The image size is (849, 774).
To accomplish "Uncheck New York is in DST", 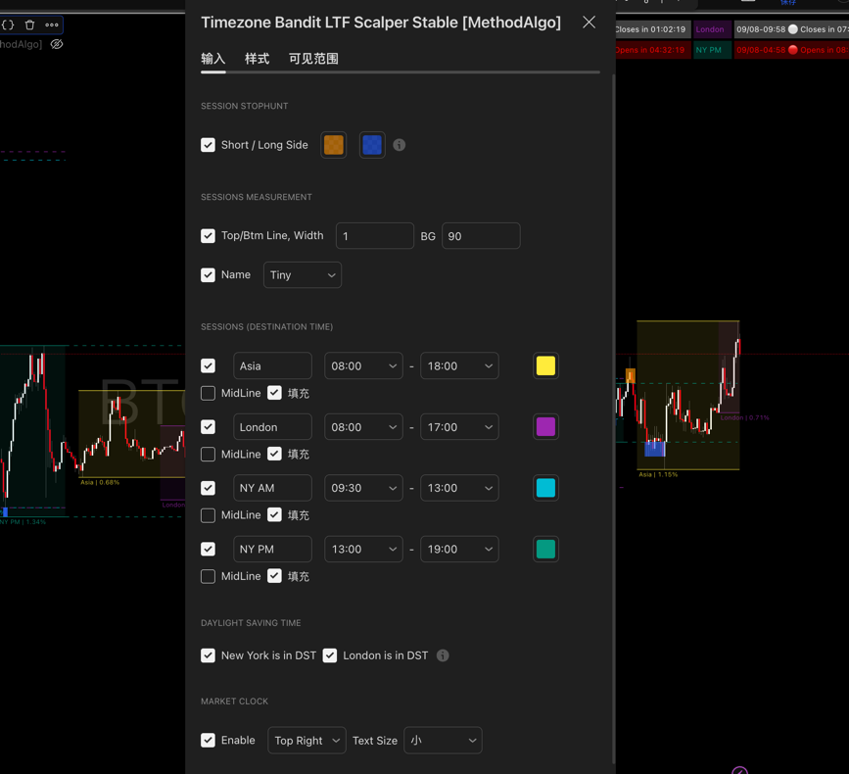I will [209, 655].
